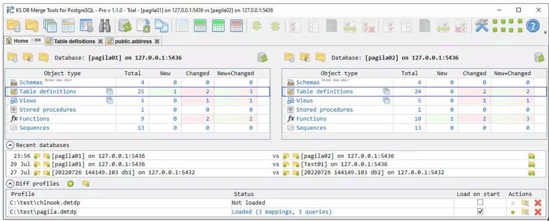549x221 pixels.
Task: Click the tables icon beside pagila01 Table definitions
Action: point(110,91)
